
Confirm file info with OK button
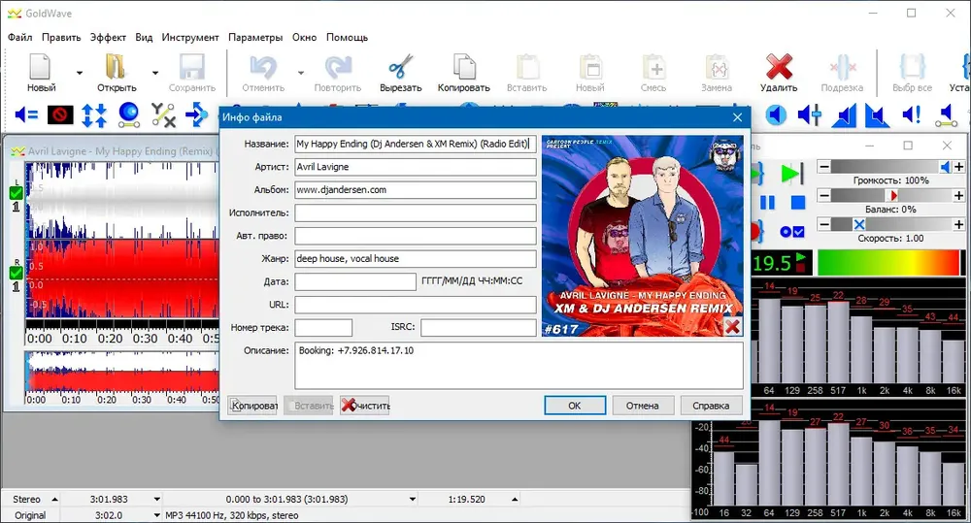(x=575, y=406)
